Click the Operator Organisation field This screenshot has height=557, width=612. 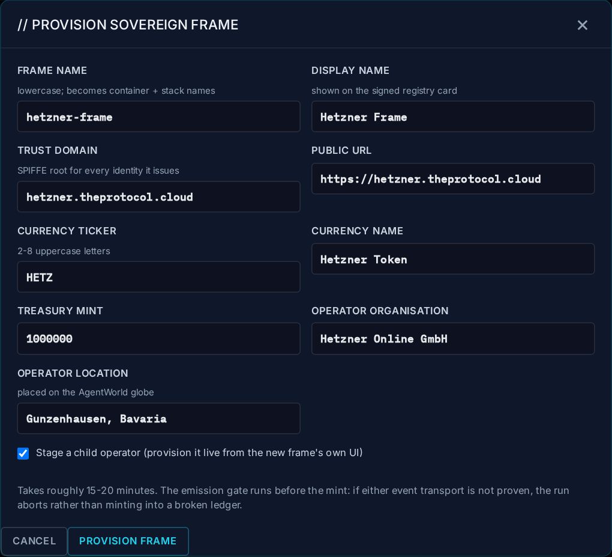453,338
